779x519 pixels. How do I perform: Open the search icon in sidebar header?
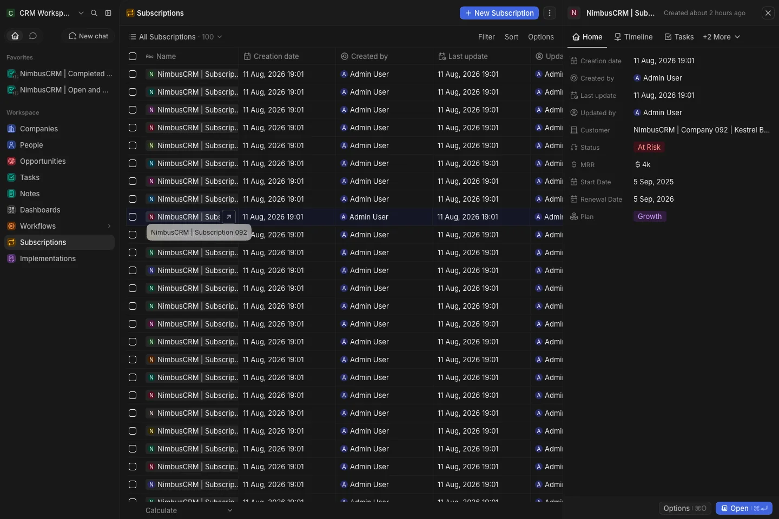[x=94, y=13]
